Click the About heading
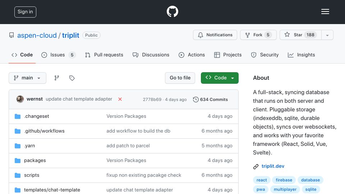 (x=261, y=78)
